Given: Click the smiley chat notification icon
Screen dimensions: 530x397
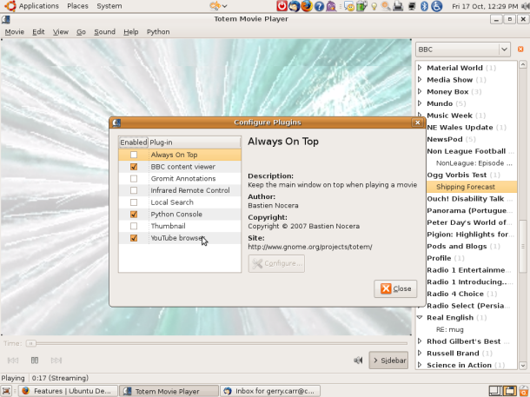Looking at the screenshot, I should [x=348, y=6].
